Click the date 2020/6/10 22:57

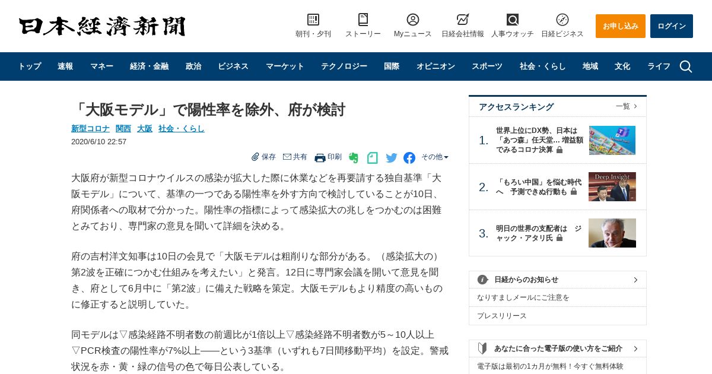pos(99,142)
